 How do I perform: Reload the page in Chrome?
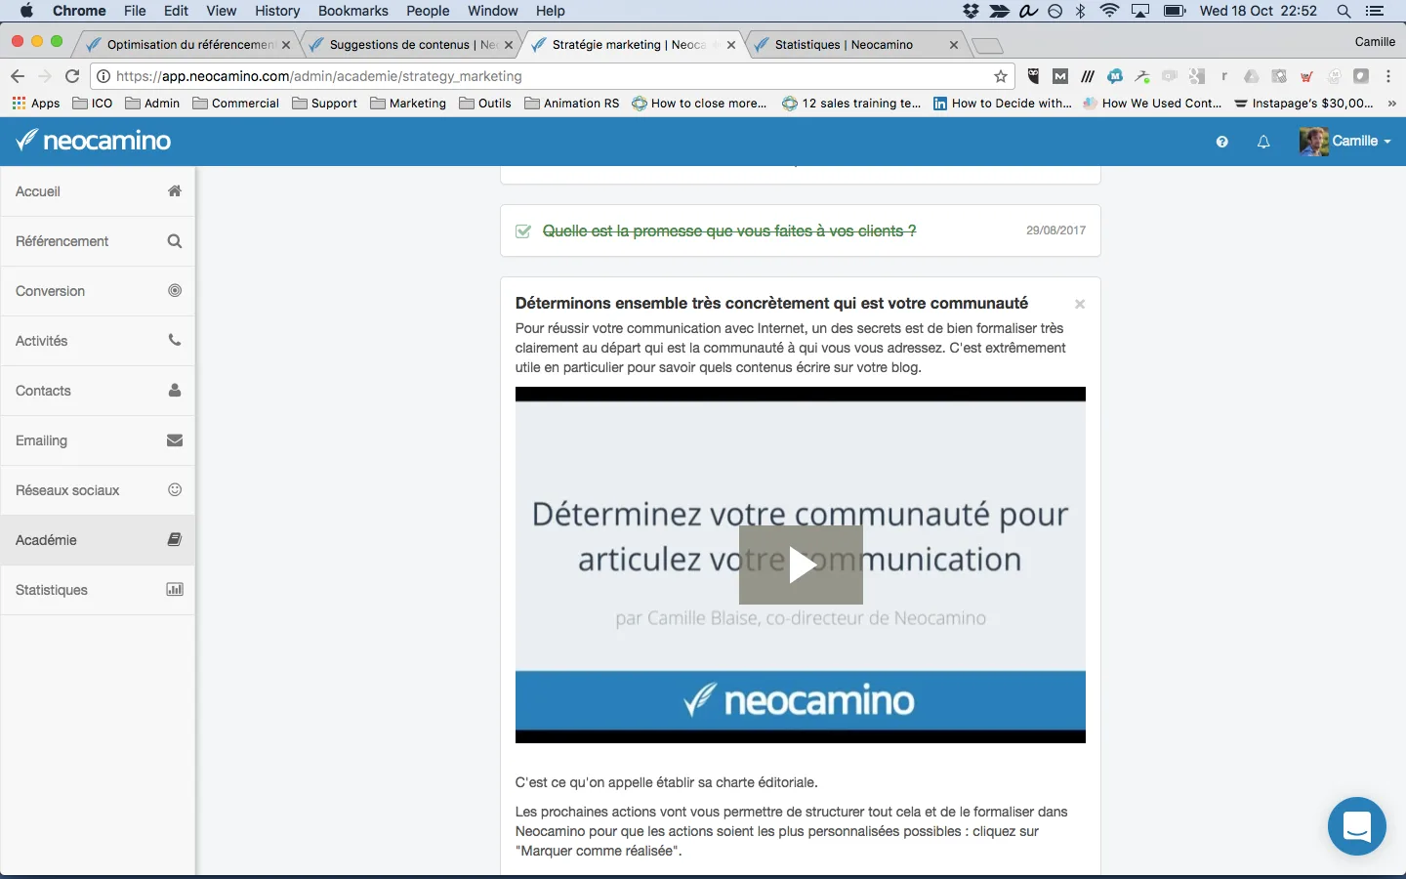(72, 76)
